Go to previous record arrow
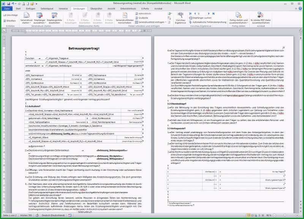The height and width of the screenshot is (219, 304). [195, 14]
